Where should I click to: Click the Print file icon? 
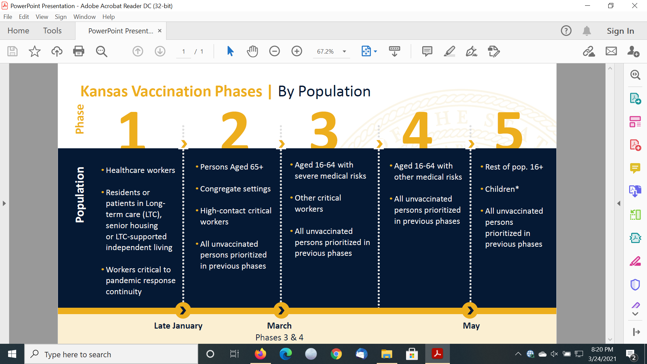(x=79, y=51)
